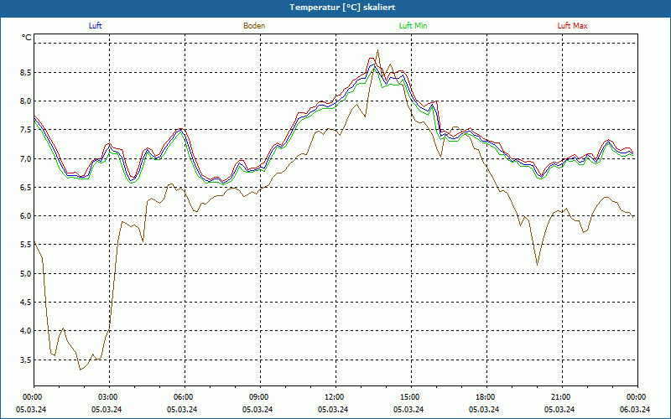Screen dimensions: 671x419
Task: Click the Boden curve peak near 13:30
Action: pyautogui.click(x=377, y=50)
